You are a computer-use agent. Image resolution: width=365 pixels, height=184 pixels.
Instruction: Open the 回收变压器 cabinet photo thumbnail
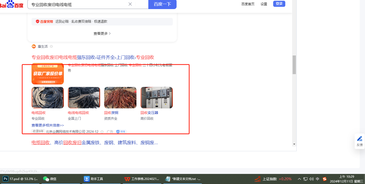coord(157,98)
